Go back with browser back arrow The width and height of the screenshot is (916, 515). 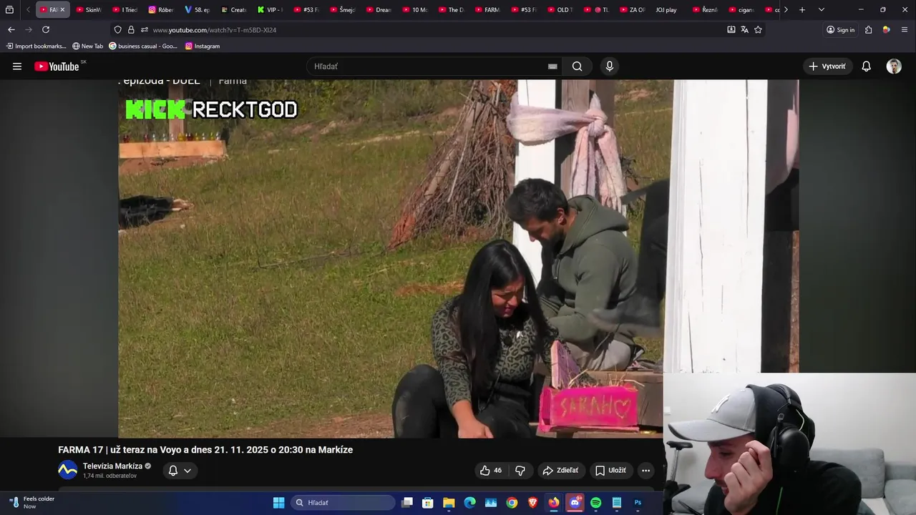[11, 29]
